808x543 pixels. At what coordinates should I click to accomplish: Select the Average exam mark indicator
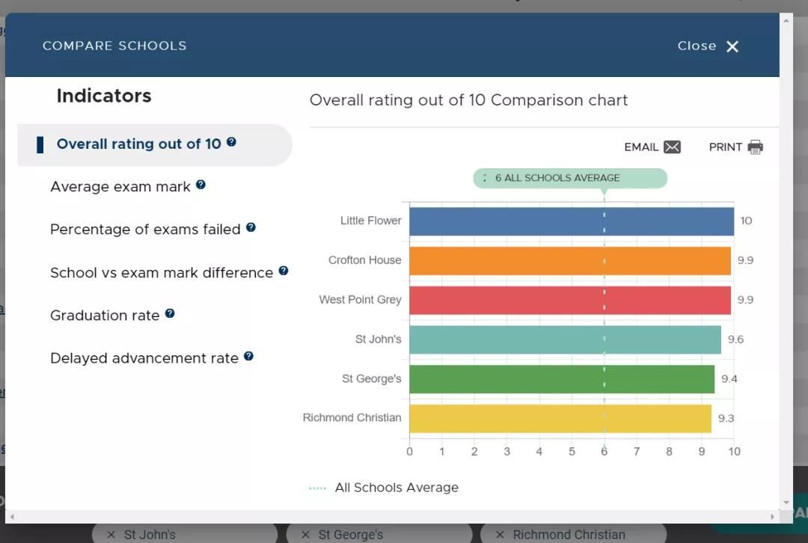click(x=120, y=187)
